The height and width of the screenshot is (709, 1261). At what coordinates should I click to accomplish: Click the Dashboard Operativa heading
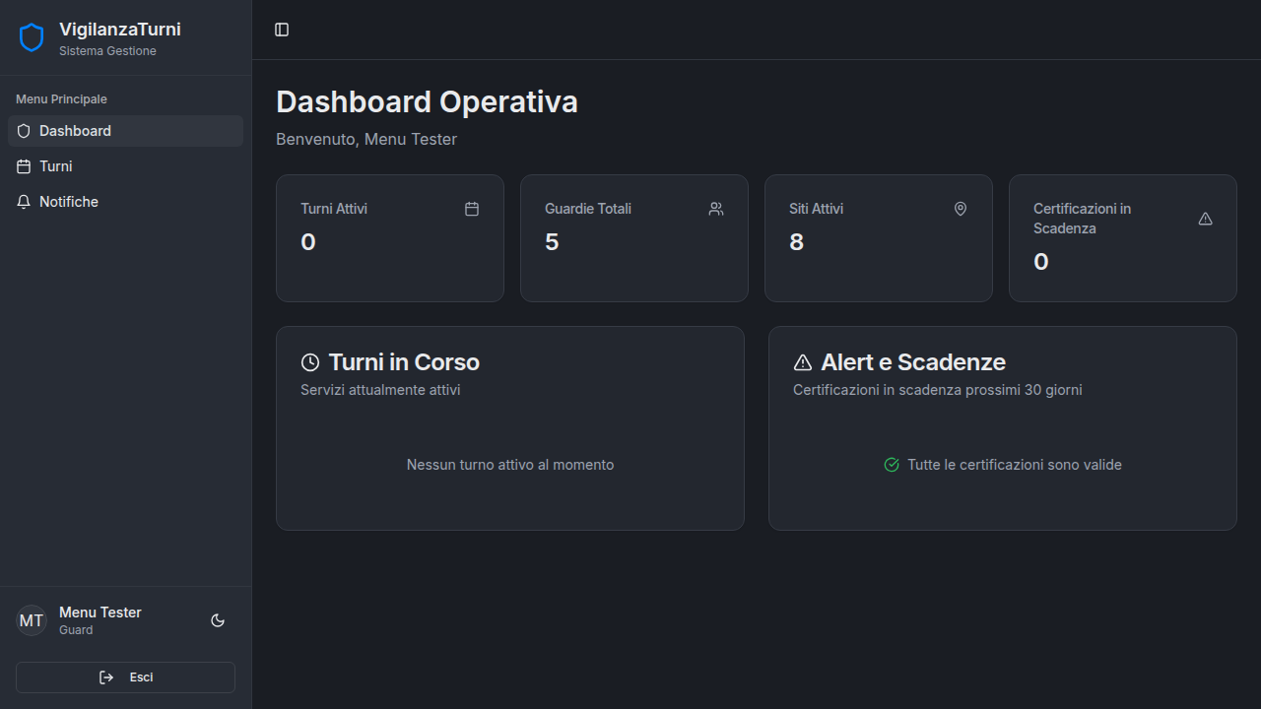click(427, 101)
